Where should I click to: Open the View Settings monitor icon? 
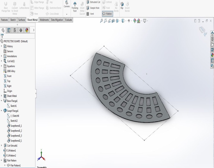pyautogui.click(x=145, y=21)
